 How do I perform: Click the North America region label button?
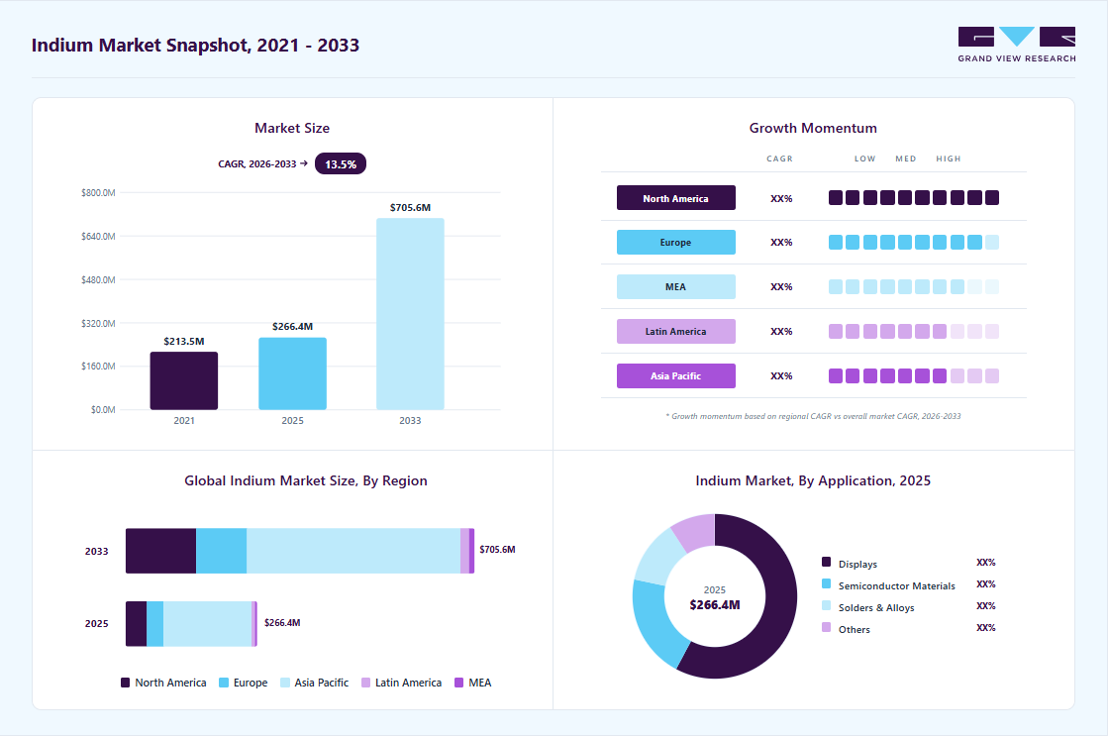[675, 198]
